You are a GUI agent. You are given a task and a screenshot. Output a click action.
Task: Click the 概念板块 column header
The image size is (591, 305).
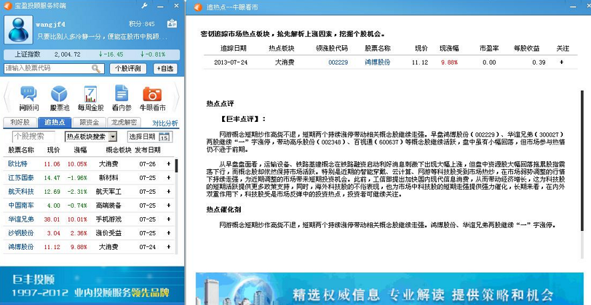118,150
